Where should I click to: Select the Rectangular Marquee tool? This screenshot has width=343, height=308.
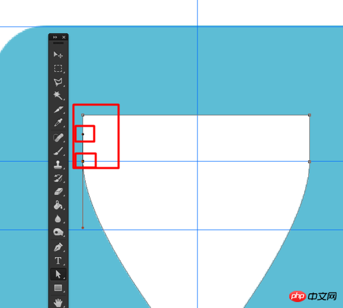(x=58, y=68)
